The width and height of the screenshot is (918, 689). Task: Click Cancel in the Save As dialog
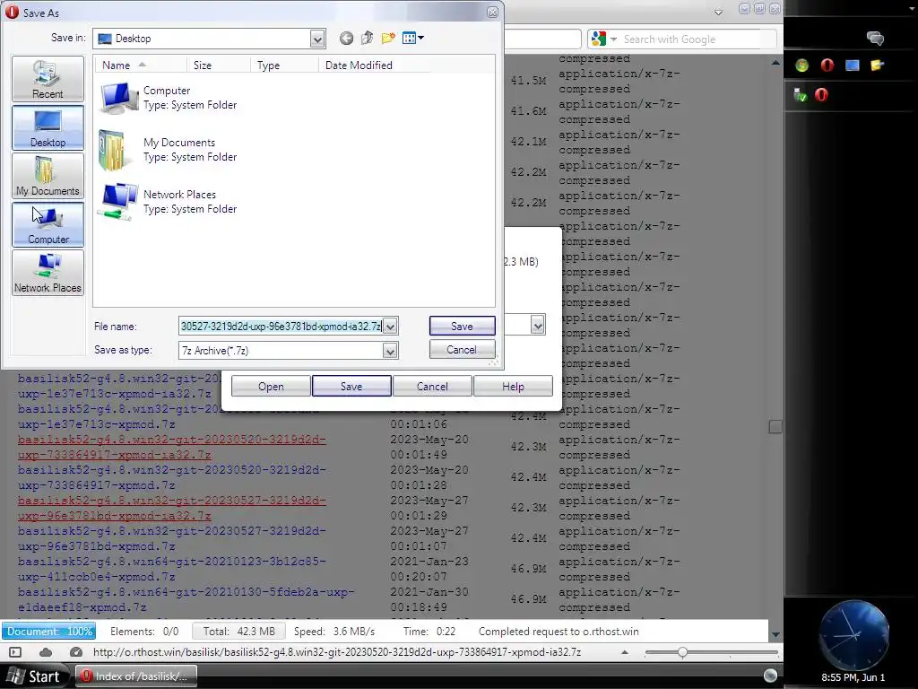tap(462, 350)
